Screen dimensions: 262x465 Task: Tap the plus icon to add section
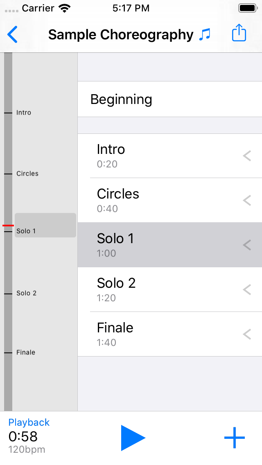(x=234, y=438)
